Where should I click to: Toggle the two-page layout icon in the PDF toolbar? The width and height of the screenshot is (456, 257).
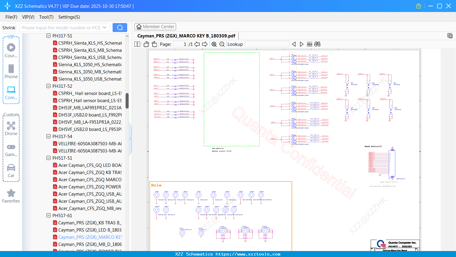point(137,44)
